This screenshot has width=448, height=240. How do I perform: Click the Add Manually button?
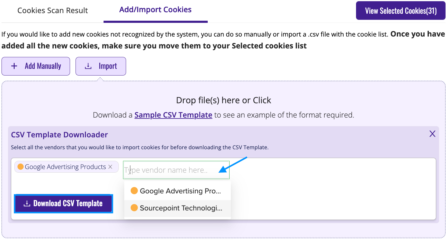pyautogui.click(x=36, y=66)
